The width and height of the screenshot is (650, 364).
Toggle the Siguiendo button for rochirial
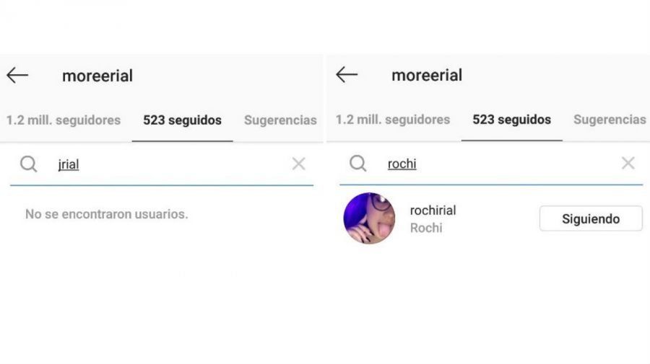(x=591, y=219)
